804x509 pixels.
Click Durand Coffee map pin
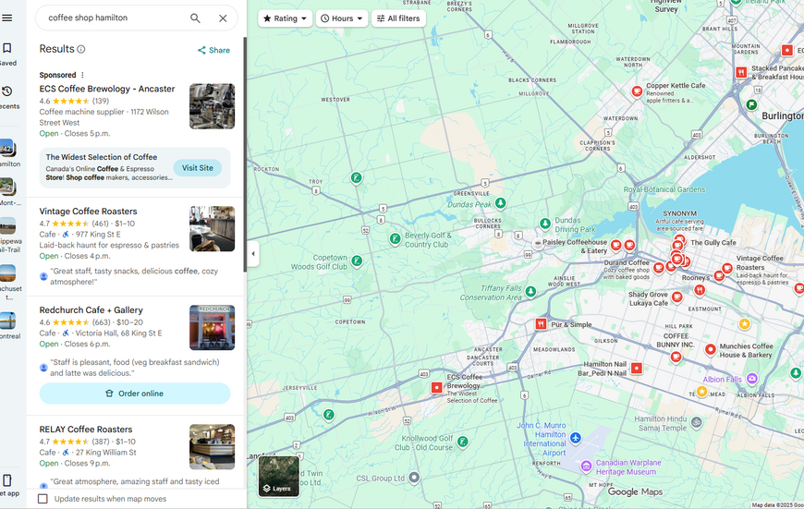coord(659,268)
